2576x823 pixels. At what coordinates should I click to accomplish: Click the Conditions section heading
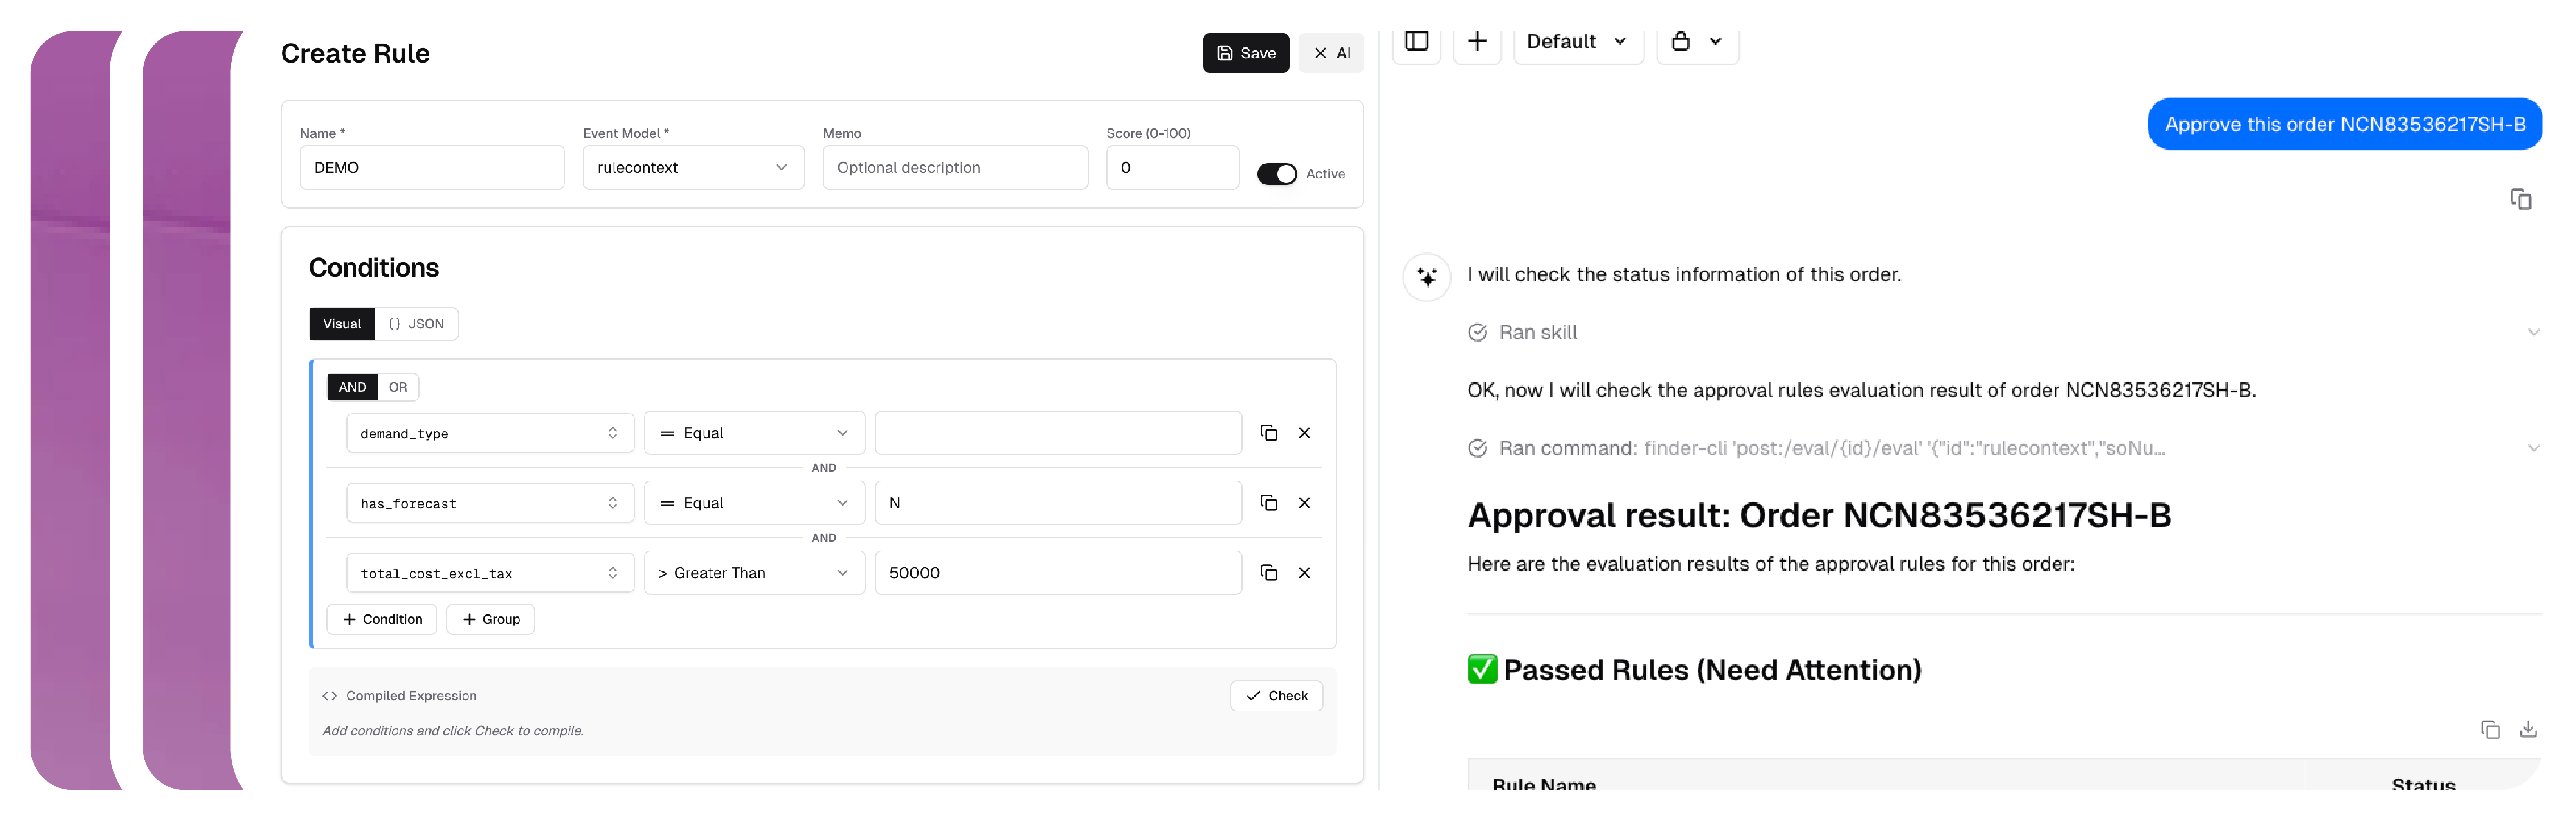click(374, 268)
